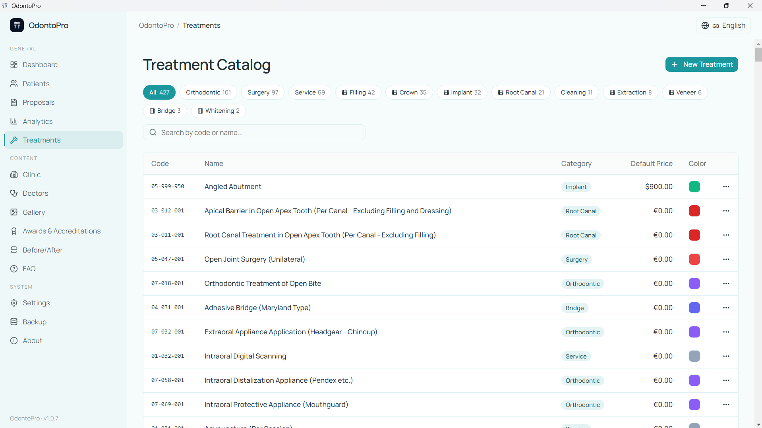The height and width of the screenshot is (428, 762).
Task: Click red swatch for Apical Barrier row
Action: pos(694,211)
